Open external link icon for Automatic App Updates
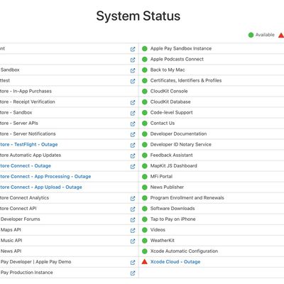 pos(133,155)
